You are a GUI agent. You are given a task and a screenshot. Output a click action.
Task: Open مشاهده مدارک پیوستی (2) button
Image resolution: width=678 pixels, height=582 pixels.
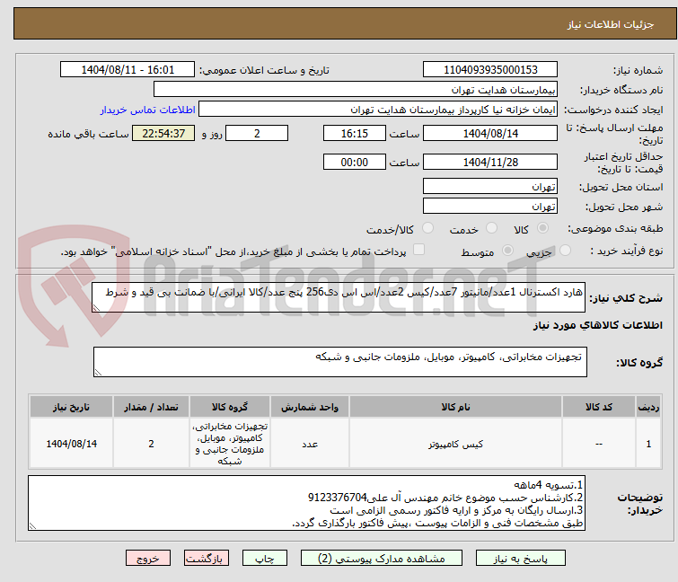coord(382,559)
